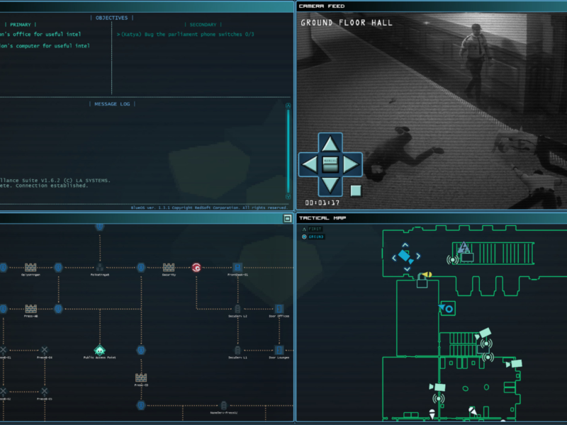This screenshot has width=567, height=425.
Task: Pan the camera left with the arrow button
Action: (310, 164)
